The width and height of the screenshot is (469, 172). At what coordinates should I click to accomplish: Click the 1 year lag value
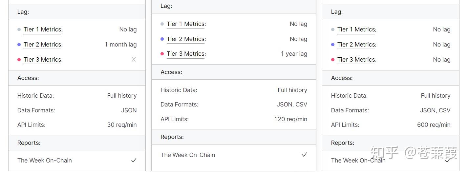(294, 54)
